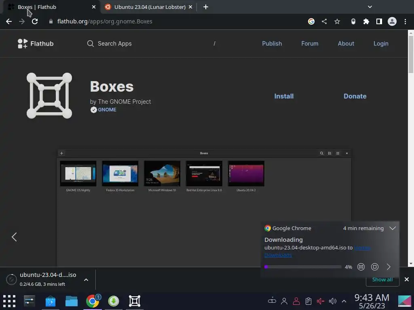Open the Chrome profile avatar
This screenshot has height=310, width=414.
tap(392, 21)
